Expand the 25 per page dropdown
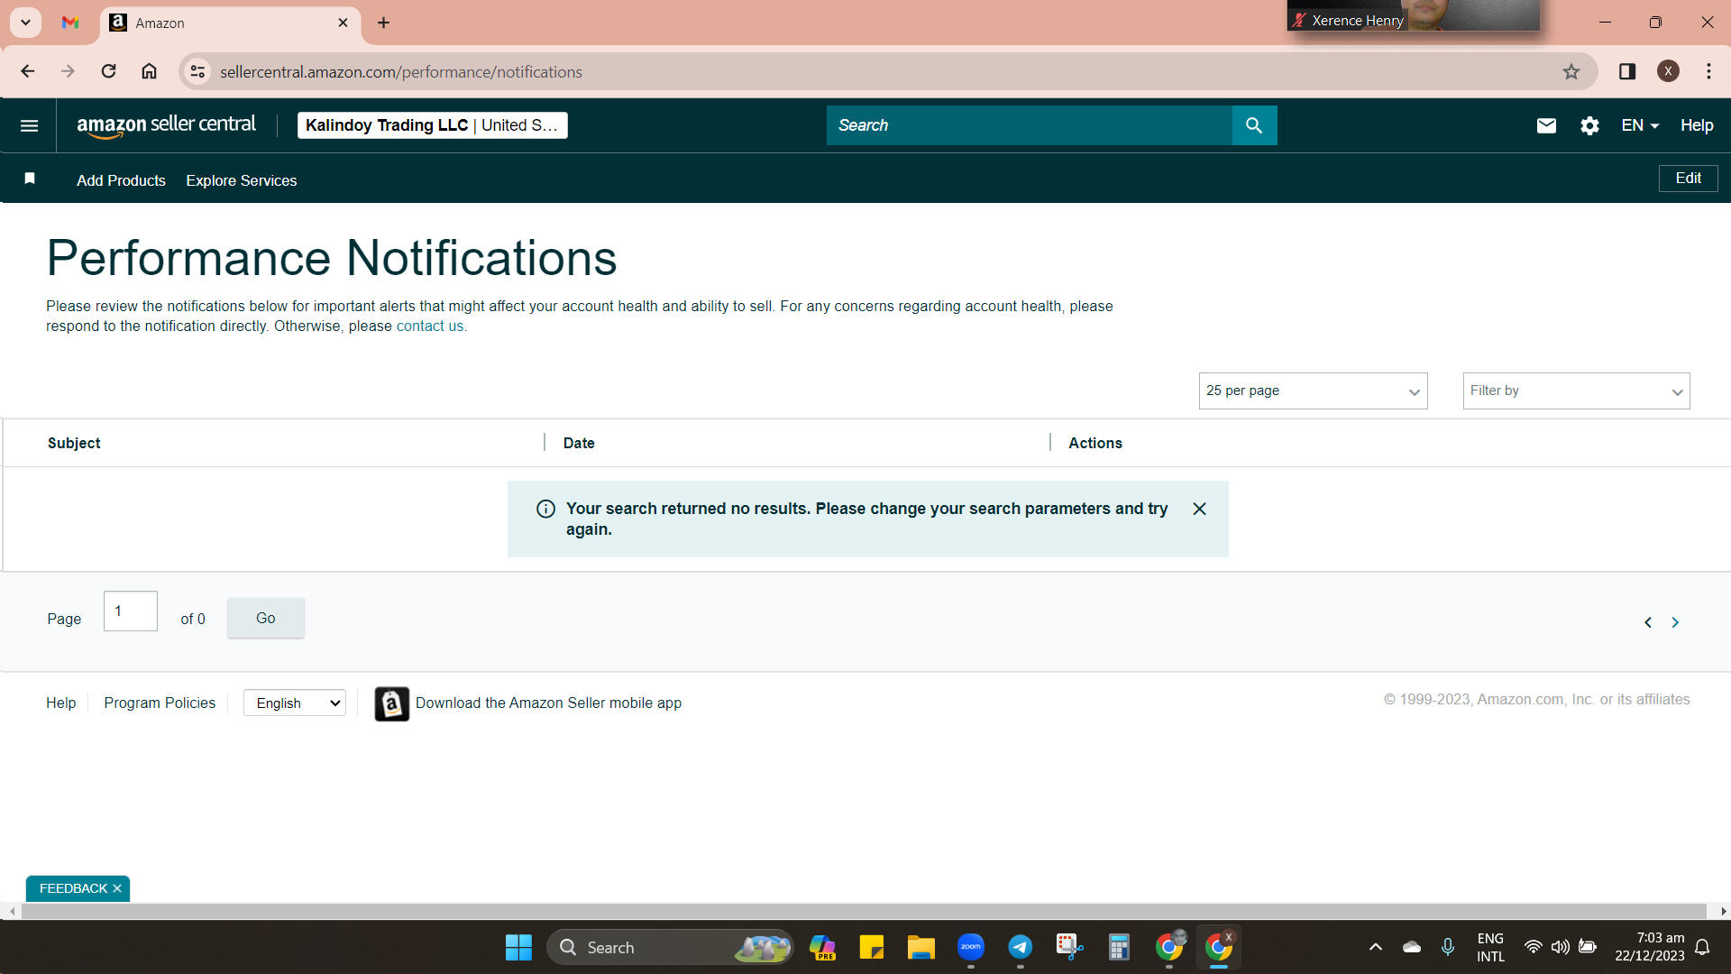Screen dimensions: 1731x974 click(x=1313, y=391)
